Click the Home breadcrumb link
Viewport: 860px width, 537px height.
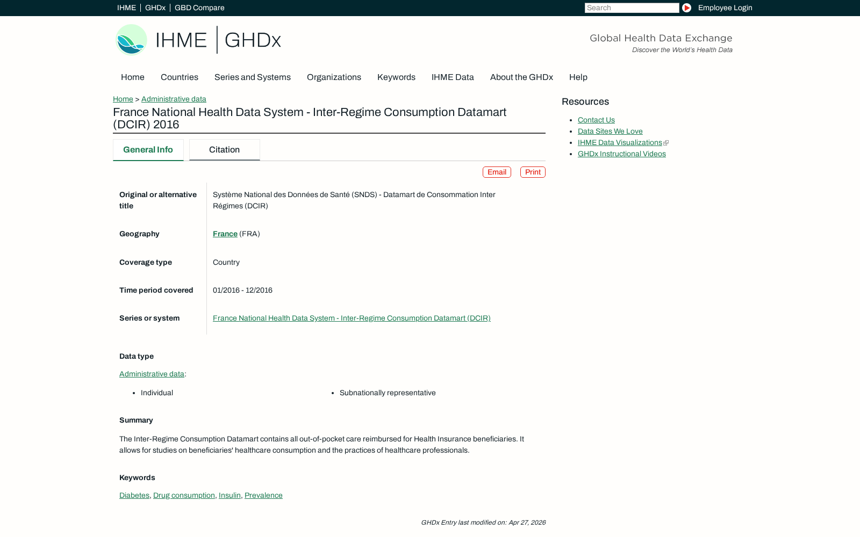(x=123, y=99)
